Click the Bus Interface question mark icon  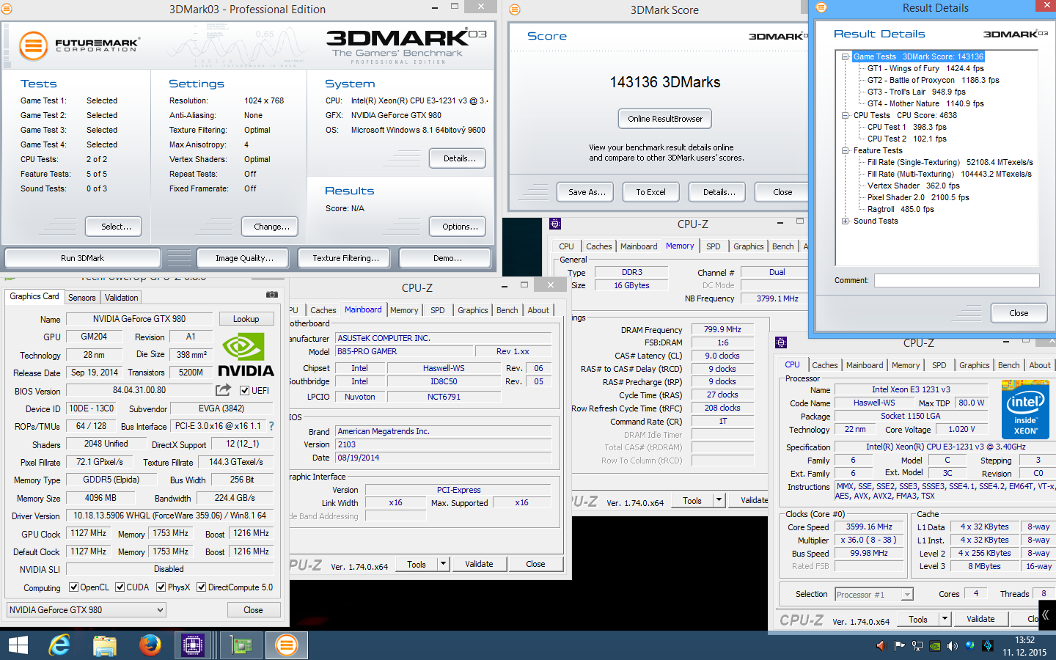click(x=271, y=426)
